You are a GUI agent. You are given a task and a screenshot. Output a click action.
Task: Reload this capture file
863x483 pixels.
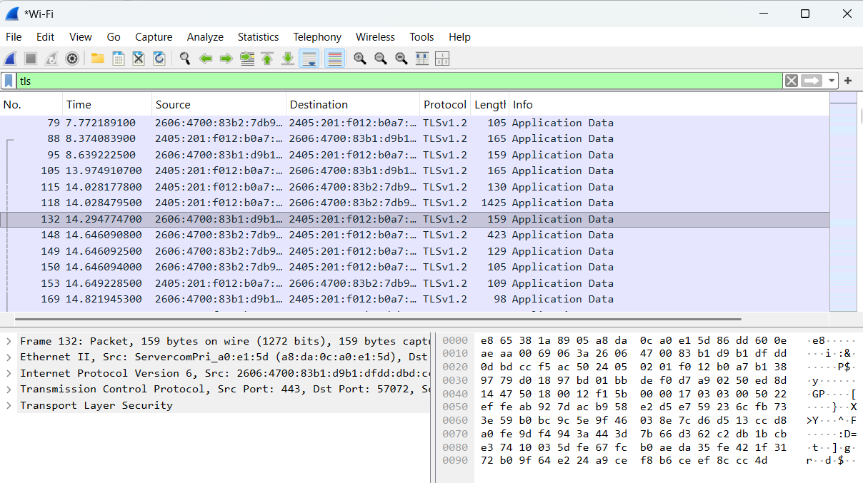[159, 59]
